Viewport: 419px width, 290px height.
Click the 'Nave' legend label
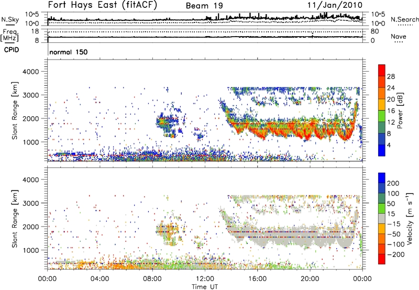coord(398,36)
